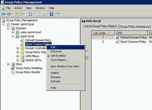Click the green Refresh toolbar icon

click(44, 14)
